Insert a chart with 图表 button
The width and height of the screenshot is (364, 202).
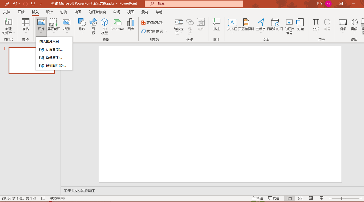click(131, 25)
